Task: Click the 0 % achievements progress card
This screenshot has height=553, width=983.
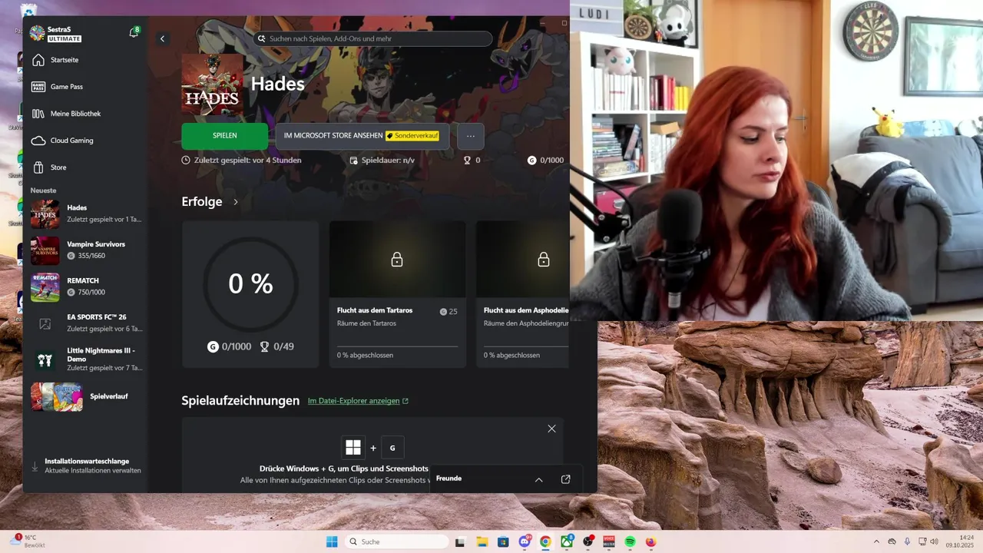Action: pos(250,294)
